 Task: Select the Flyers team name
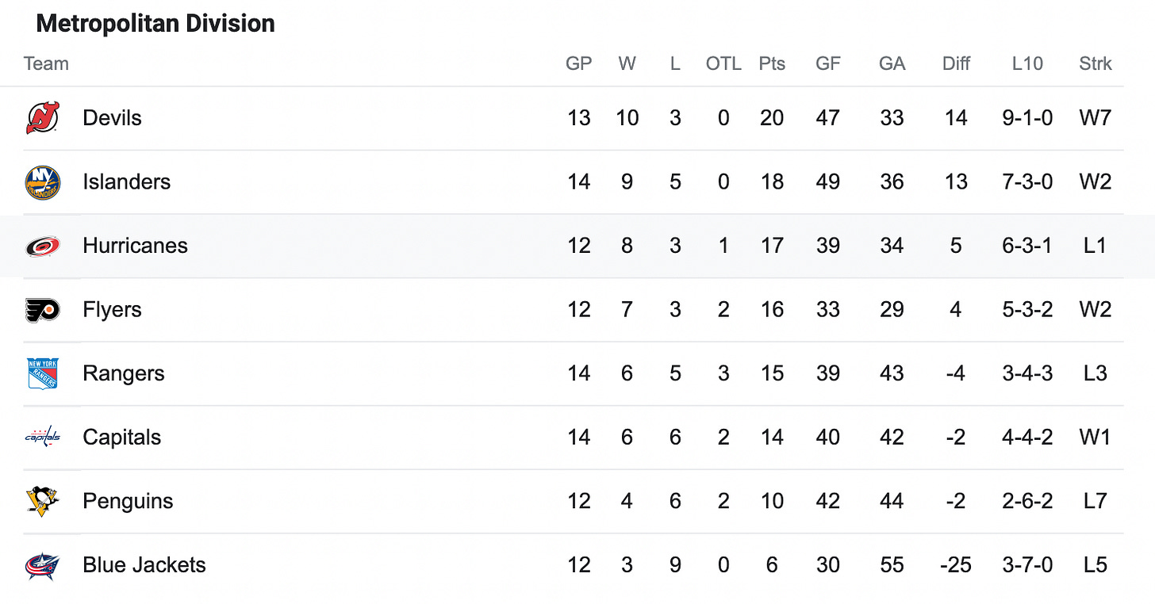(x=112, y=310)
